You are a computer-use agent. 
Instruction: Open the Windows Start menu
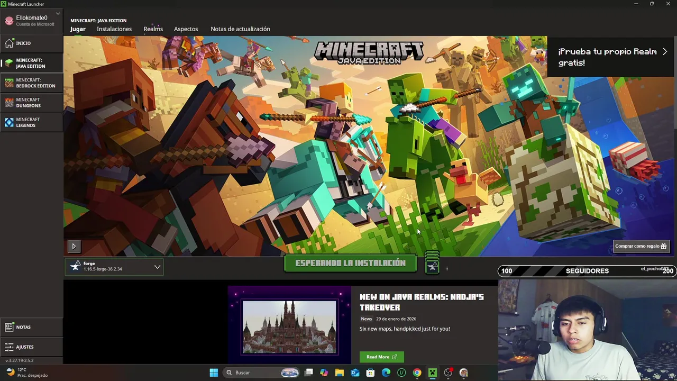(214, 373)
